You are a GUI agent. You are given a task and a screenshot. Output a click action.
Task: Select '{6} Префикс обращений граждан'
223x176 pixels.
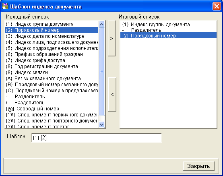pos(52,54)
